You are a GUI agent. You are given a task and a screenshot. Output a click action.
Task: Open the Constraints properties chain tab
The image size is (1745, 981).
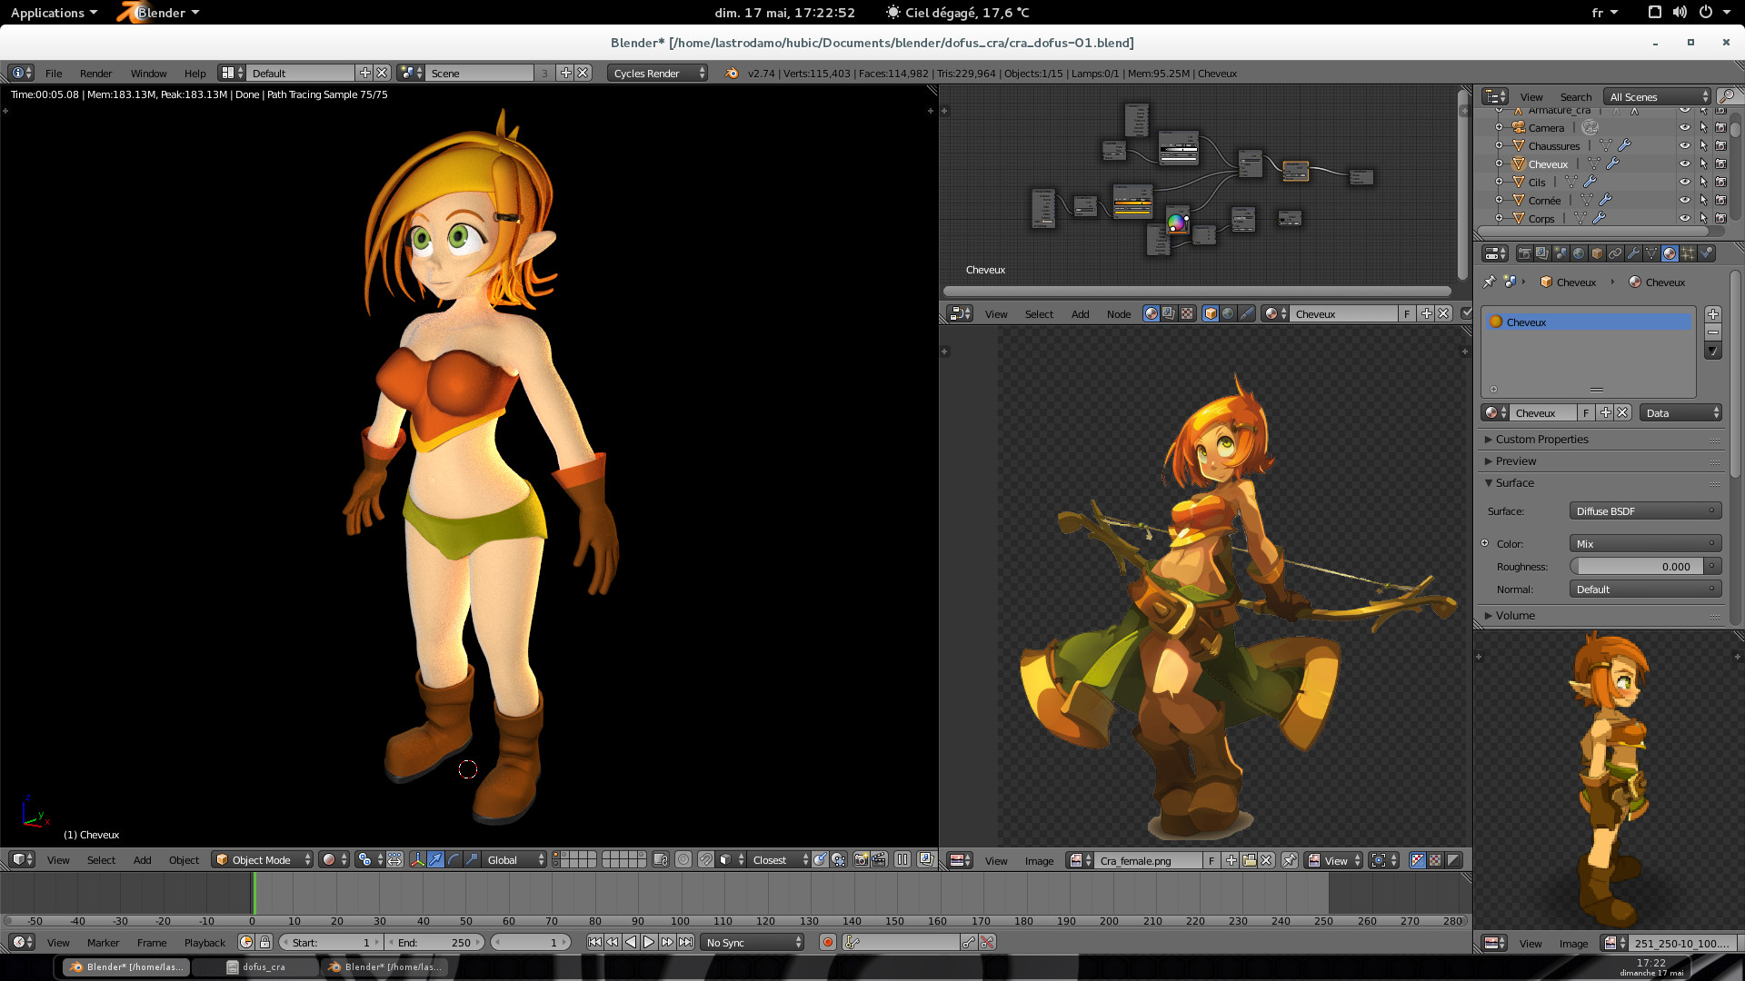(x=1615, y=253)
